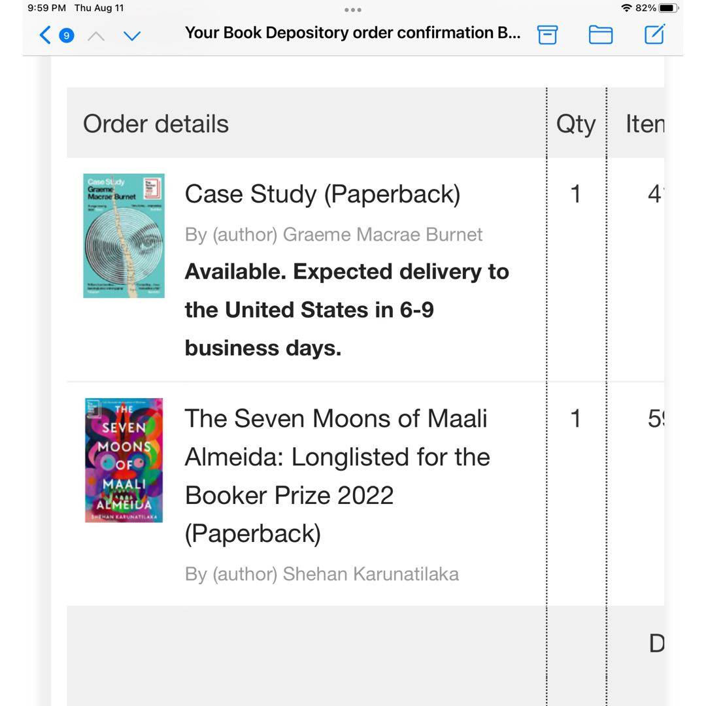The width and height of the screenshot is (706, 706).
Task: Archive this email using the archive icon
Action: tap(547, 35)
